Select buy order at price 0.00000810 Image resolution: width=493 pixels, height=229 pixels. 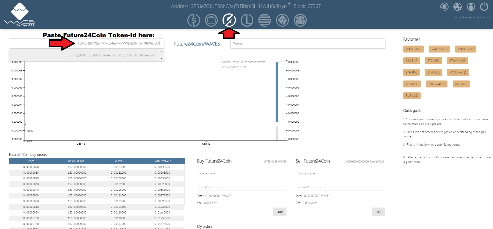pos(96,207)
